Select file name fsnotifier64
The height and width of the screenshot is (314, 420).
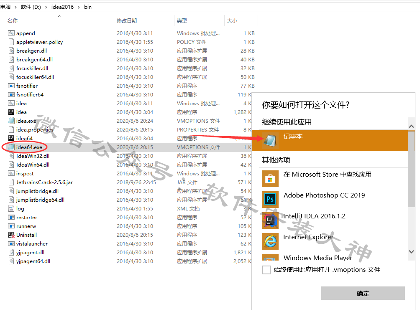[30, 95]
